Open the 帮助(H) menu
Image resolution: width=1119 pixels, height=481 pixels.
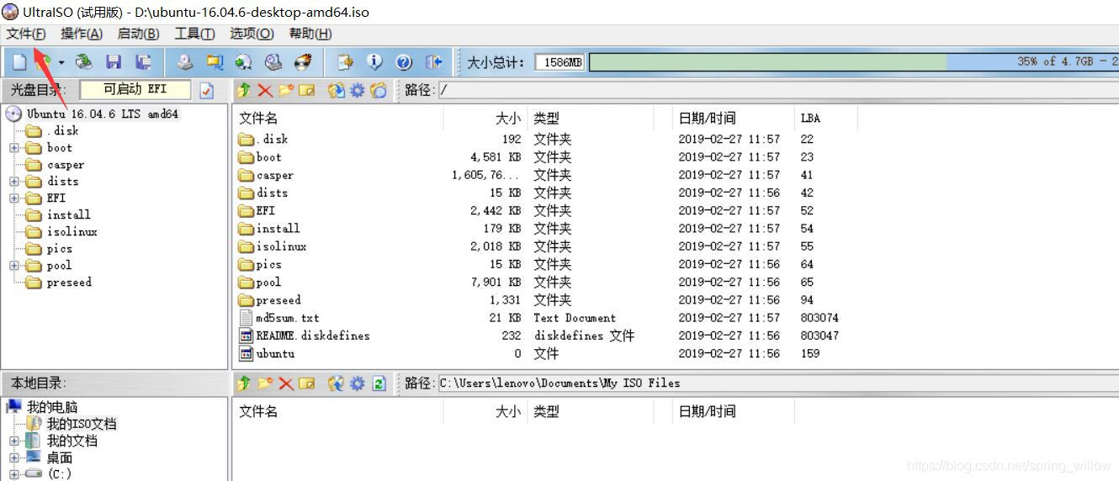point(310,34)
